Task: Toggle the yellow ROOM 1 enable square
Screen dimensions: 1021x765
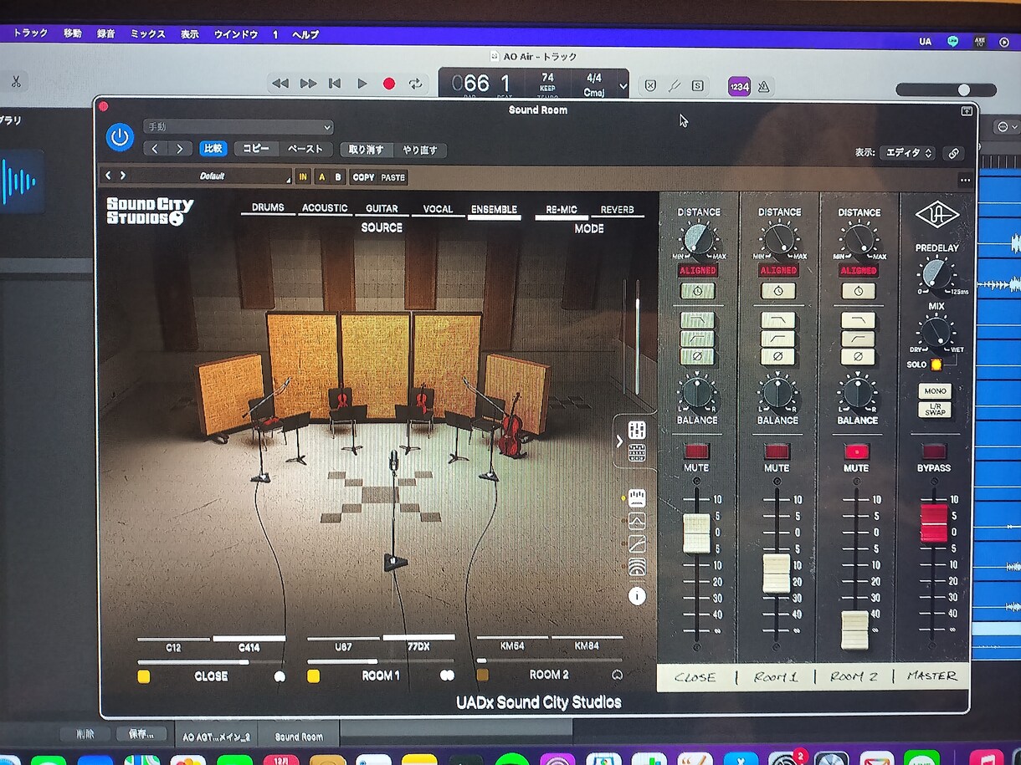Action: point(313,676)
